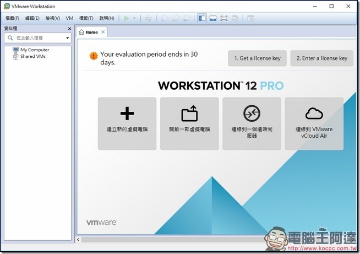Click the 連線到 VMware vCloud Air tile
The width and height of the screenshot is (360, 254).
(314, 123)
